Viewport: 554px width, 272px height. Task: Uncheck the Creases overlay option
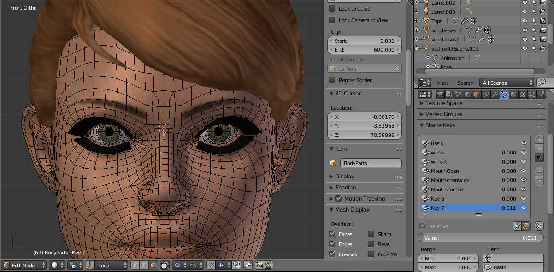(332, 254)
